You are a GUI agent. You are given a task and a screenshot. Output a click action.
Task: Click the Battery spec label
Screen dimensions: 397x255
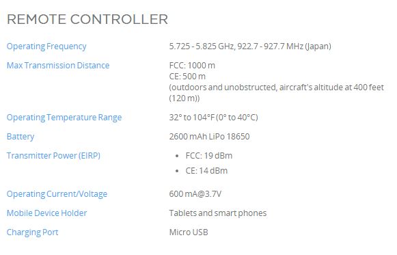pos(20,137)
